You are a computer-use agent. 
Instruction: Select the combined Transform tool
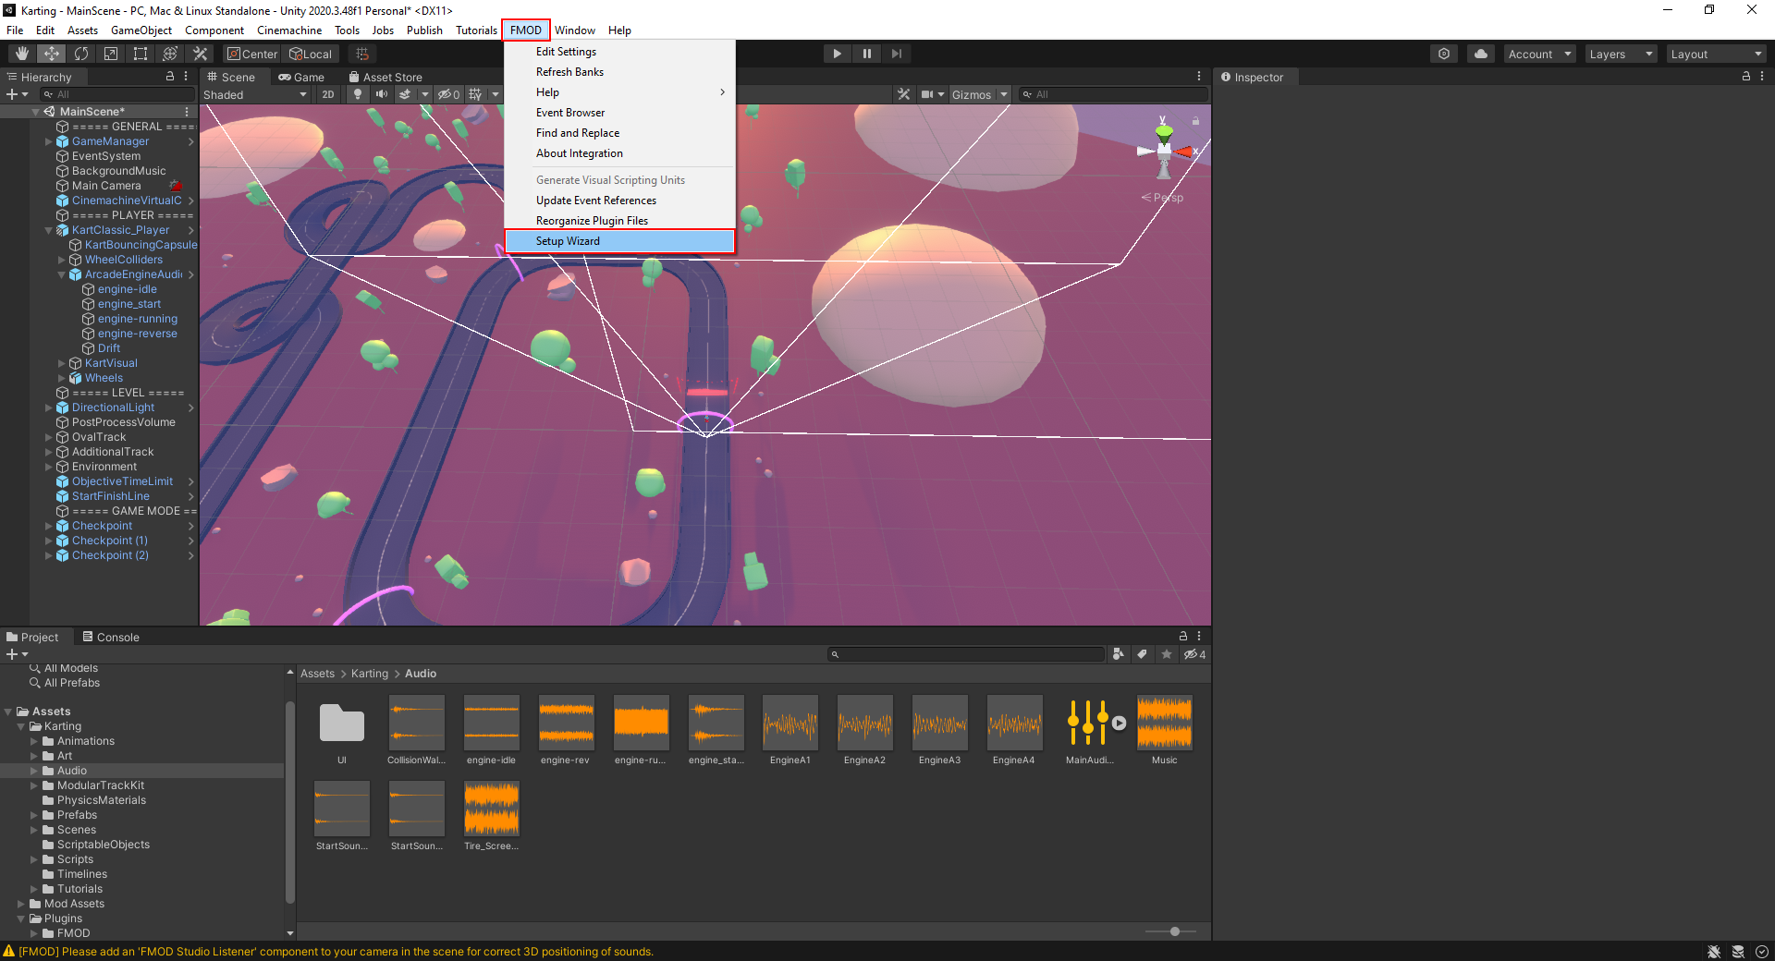click(x=170, y=54)
